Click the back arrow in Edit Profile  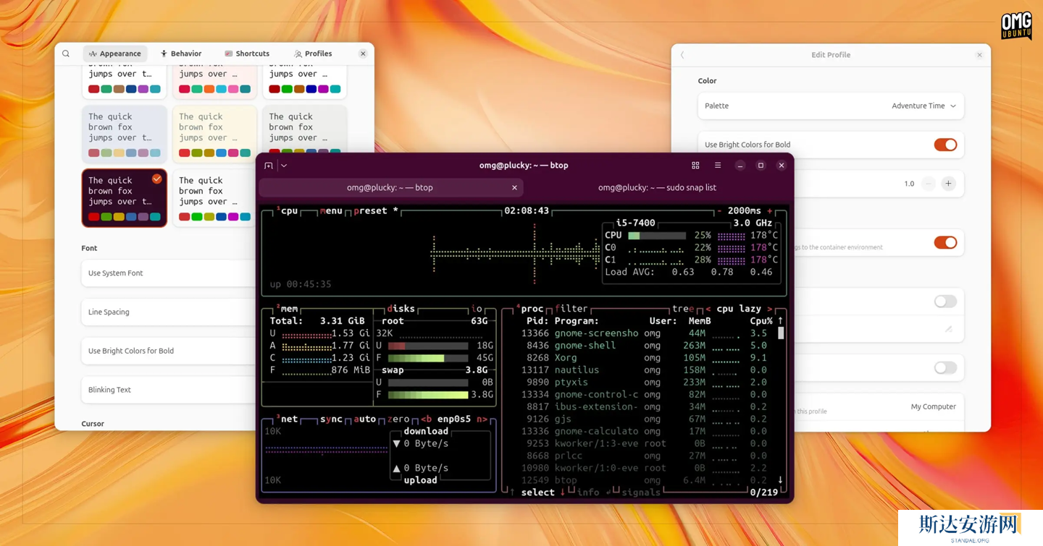pos(682,55)
